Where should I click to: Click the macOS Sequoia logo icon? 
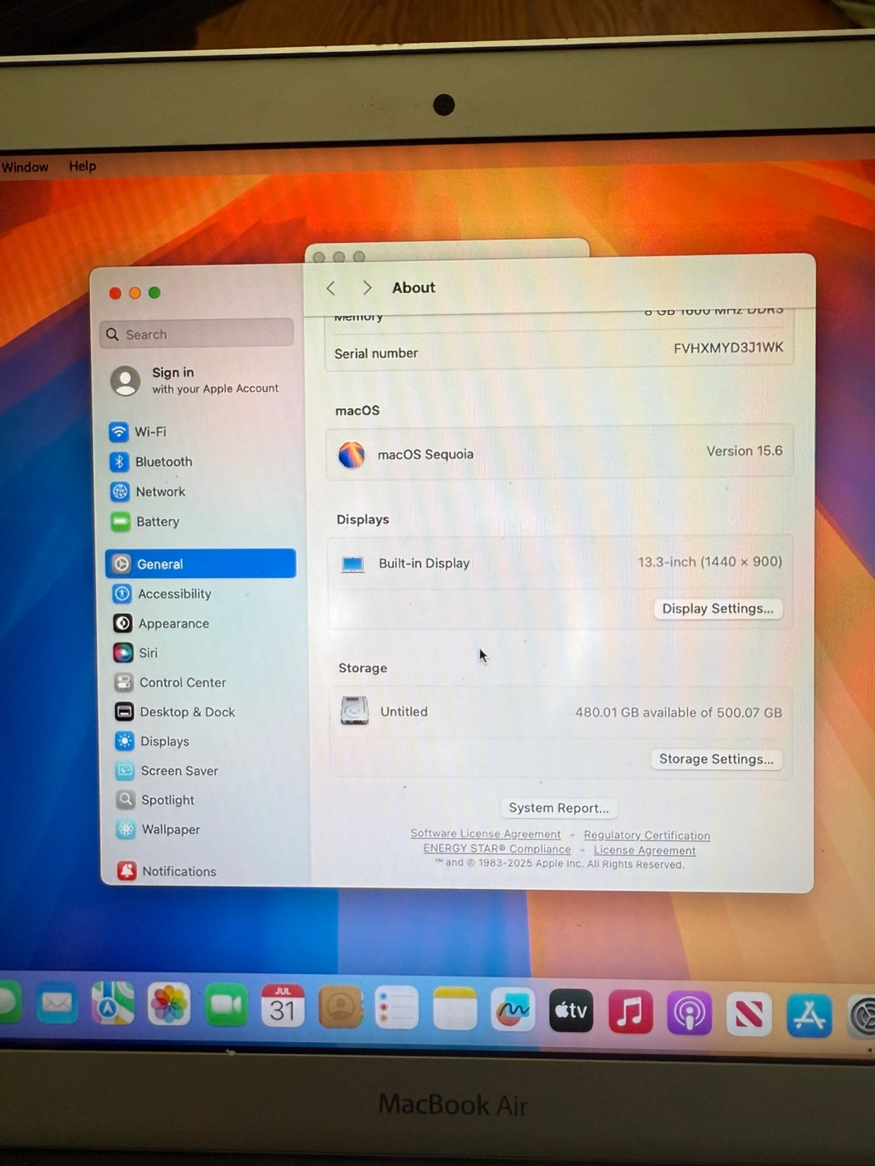coord(352,455)
